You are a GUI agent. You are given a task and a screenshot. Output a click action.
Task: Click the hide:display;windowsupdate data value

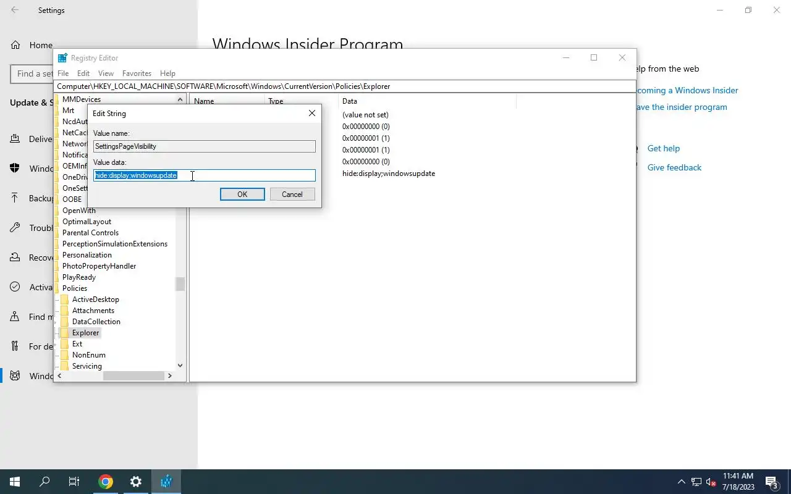389,174
